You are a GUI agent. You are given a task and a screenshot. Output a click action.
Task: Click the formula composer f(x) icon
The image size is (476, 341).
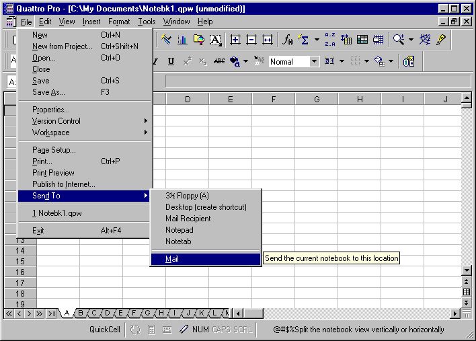tap(288, 40)
